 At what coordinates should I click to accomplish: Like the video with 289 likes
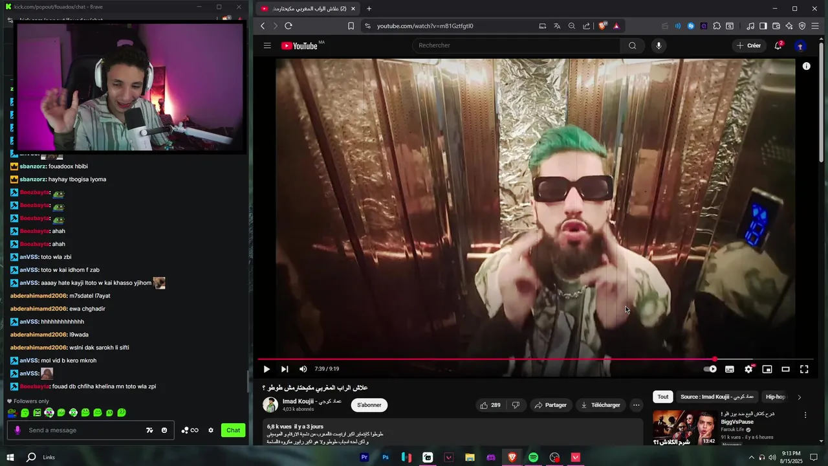click(490, 405)
